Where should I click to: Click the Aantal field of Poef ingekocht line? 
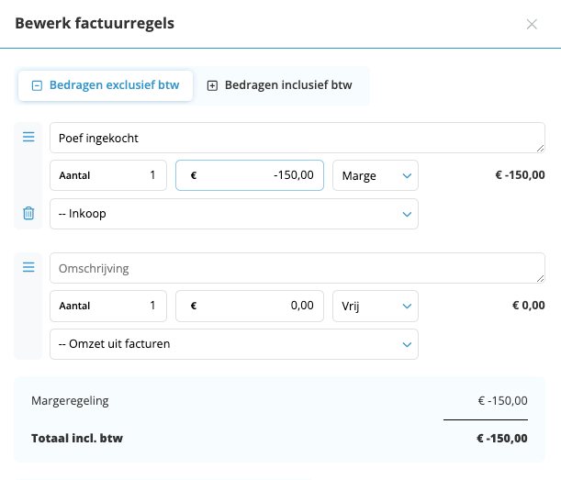108,175
